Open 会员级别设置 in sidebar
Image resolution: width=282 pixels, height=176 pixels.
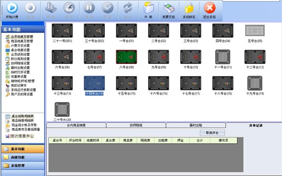point(18,54)
